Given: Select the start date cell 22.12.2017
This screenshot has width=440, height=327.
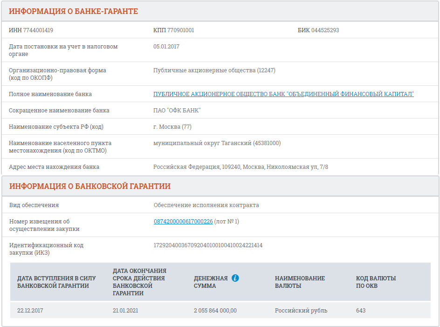Looking at the screenshot, I should (30, 310).
